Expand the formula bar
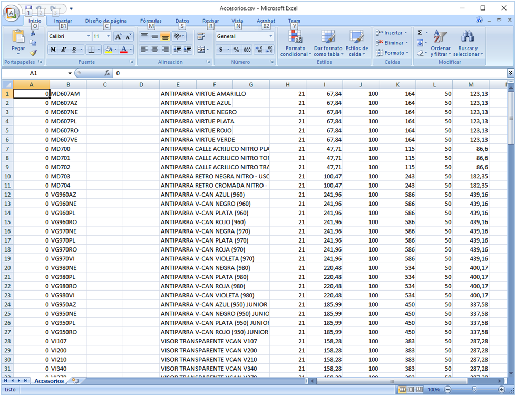The width and height of the screenshot is (516, 396). click(510, 73)
